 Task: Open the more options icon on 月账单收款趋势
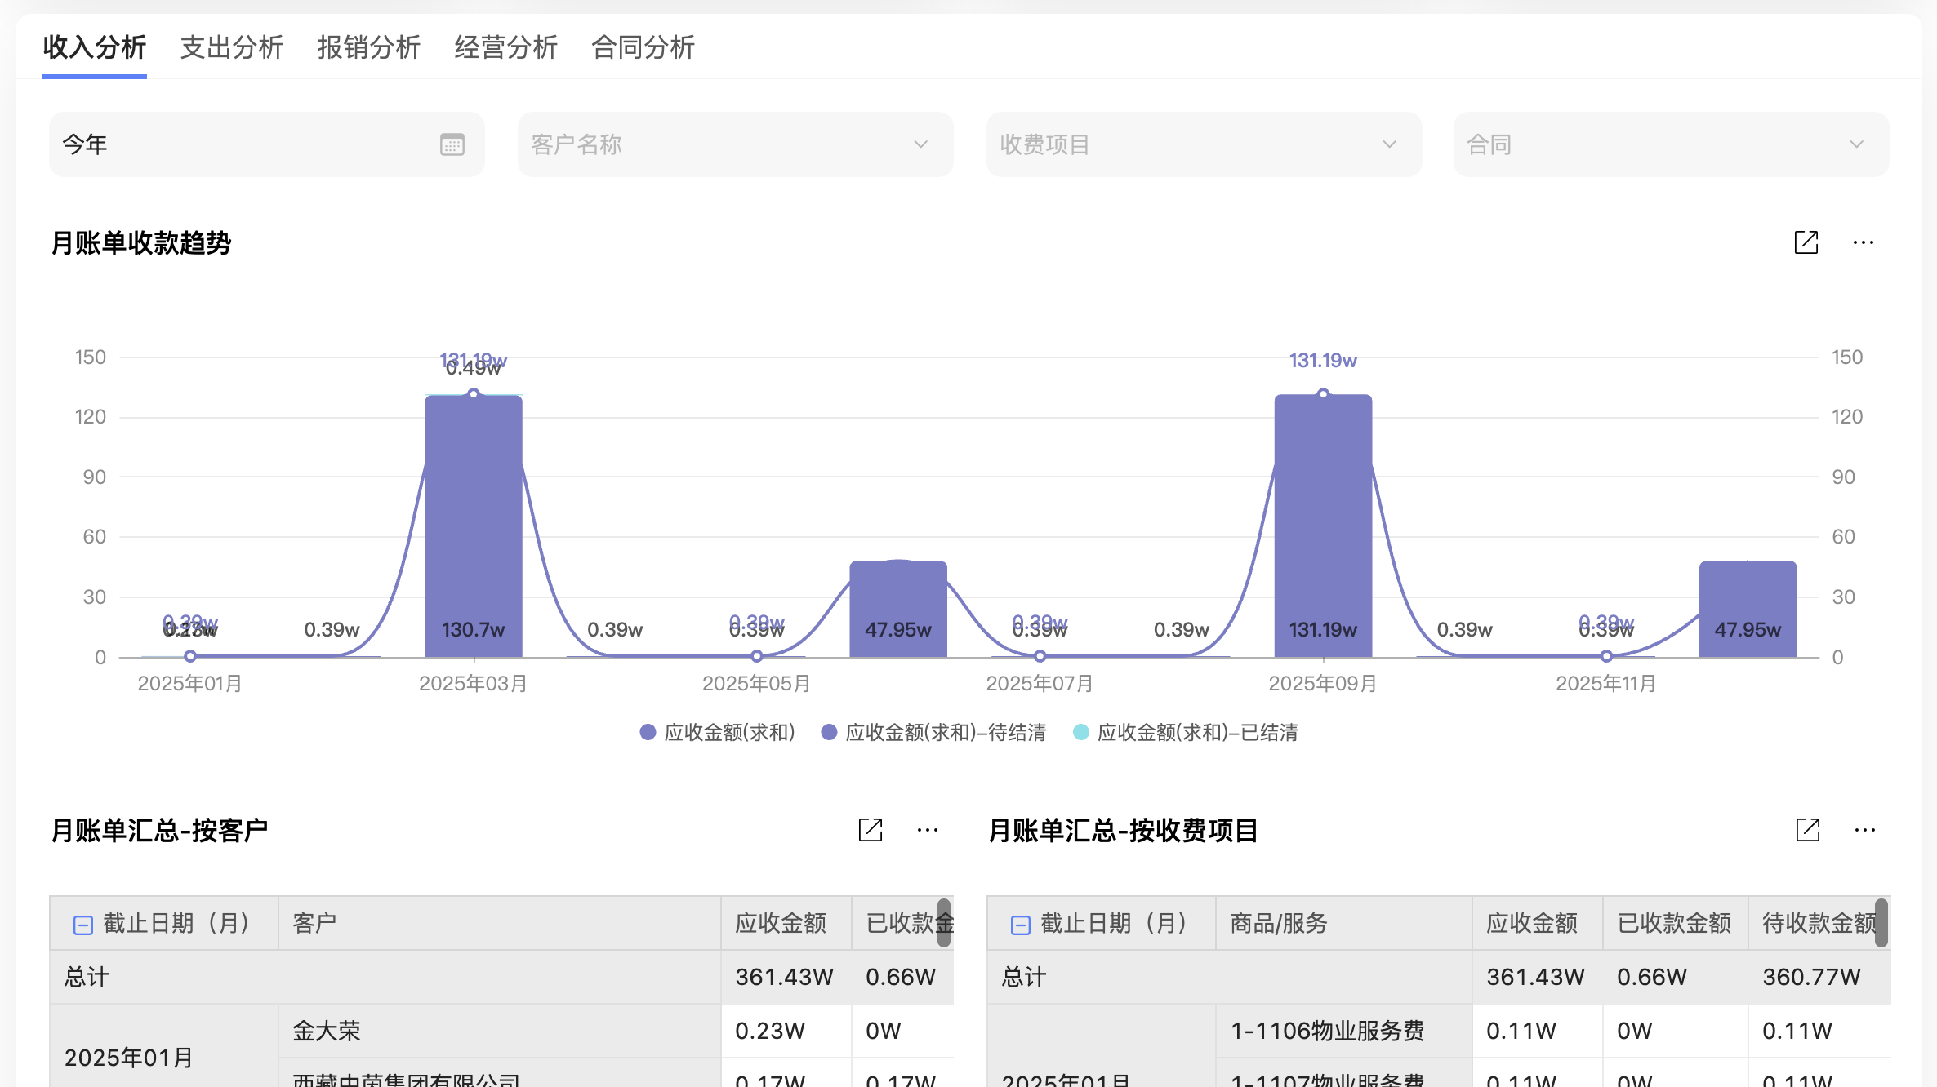[x=1863, y=242]
